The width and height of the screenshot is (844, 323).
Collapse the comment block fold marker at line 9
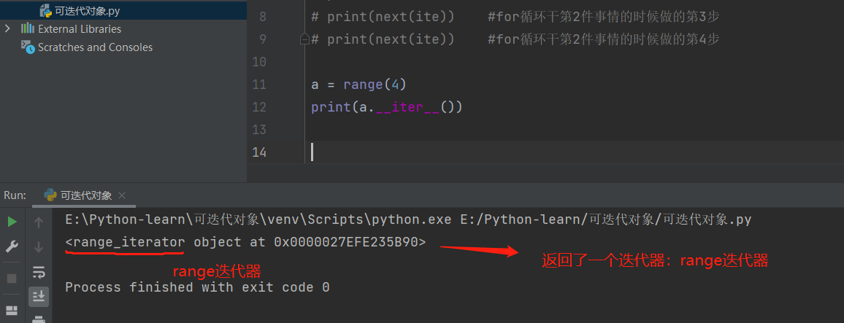pyautogui.click(x=305, y=39)
